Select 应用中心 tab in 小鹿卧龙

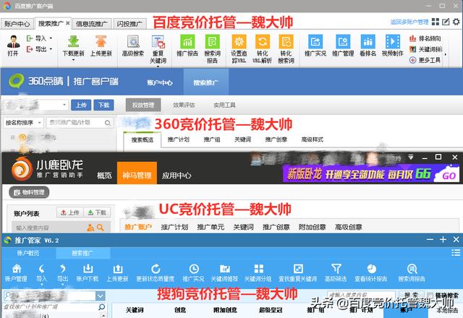[177, 176]
